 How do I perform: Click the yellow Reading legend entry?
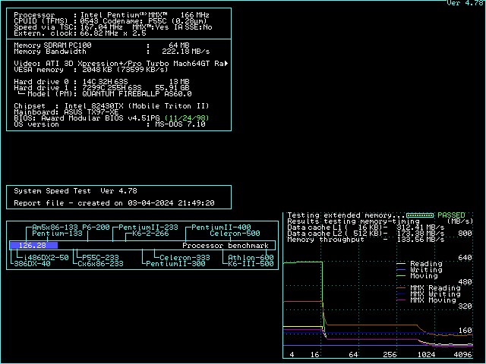424,264
